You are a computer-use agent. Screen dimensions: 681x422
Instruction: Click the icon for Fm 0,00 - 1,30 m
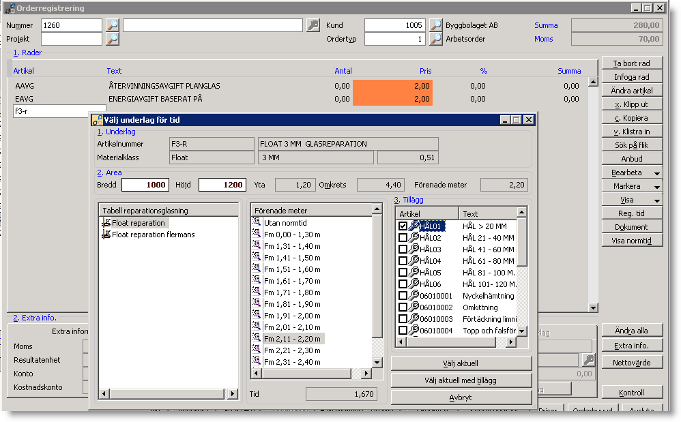[x=257, y=234]
